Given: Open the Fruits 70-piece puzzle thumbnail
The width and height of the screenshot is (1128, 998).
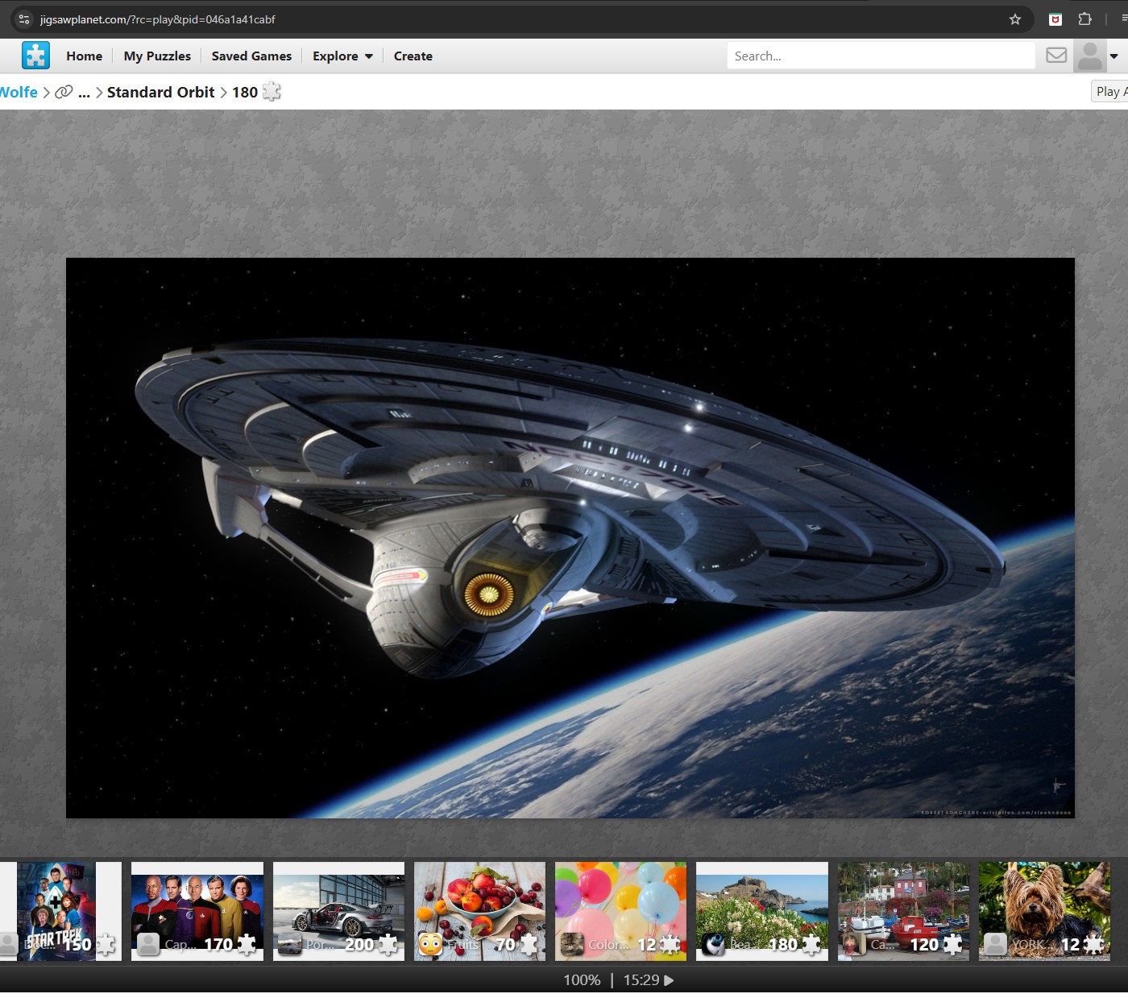Looking at the screenshot, I should 479,911.
